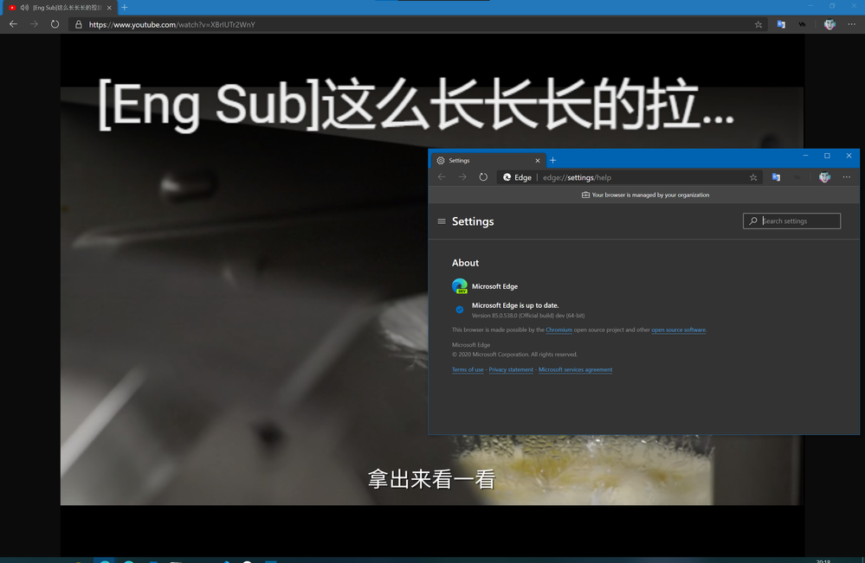Open Translate extension in the YouTube window
Screen dimensions: 865x563
(781, 25)
